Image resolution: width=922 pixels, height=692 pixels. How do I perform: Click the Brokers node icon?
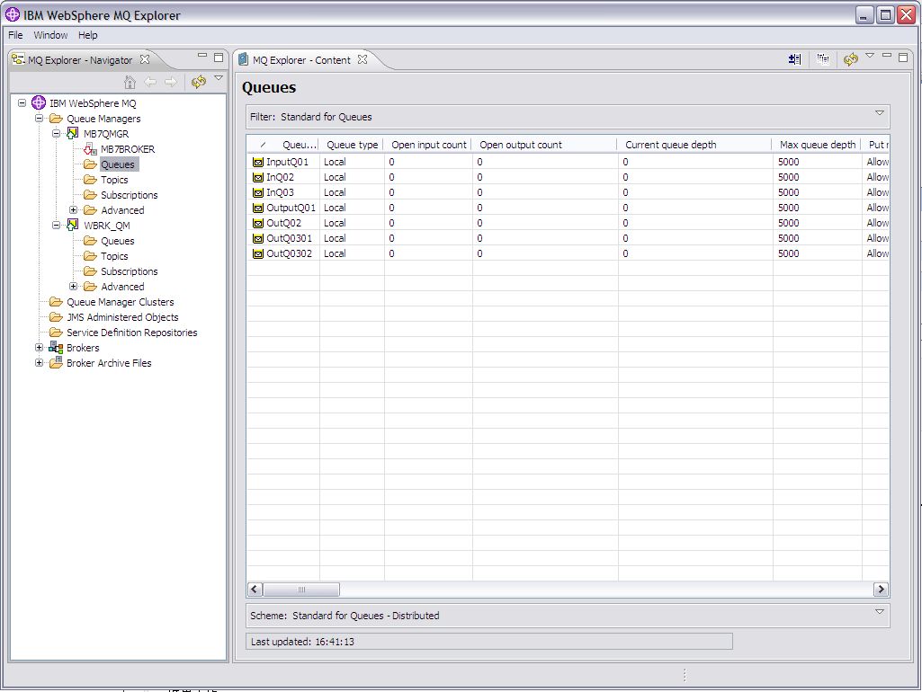(56, 347)
